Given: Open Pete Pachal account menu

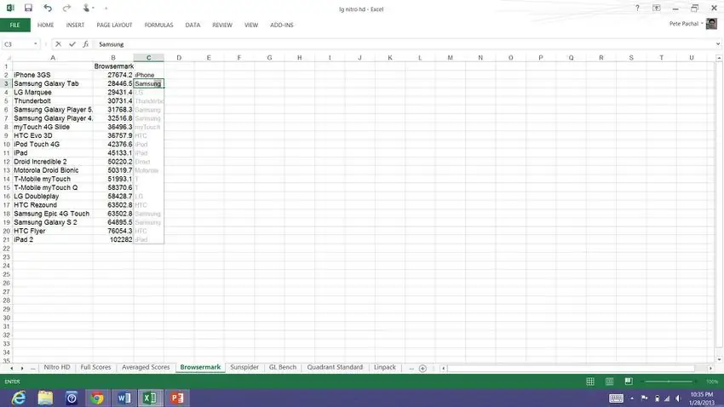Looking at the screenshot, I should coord(687,24).
